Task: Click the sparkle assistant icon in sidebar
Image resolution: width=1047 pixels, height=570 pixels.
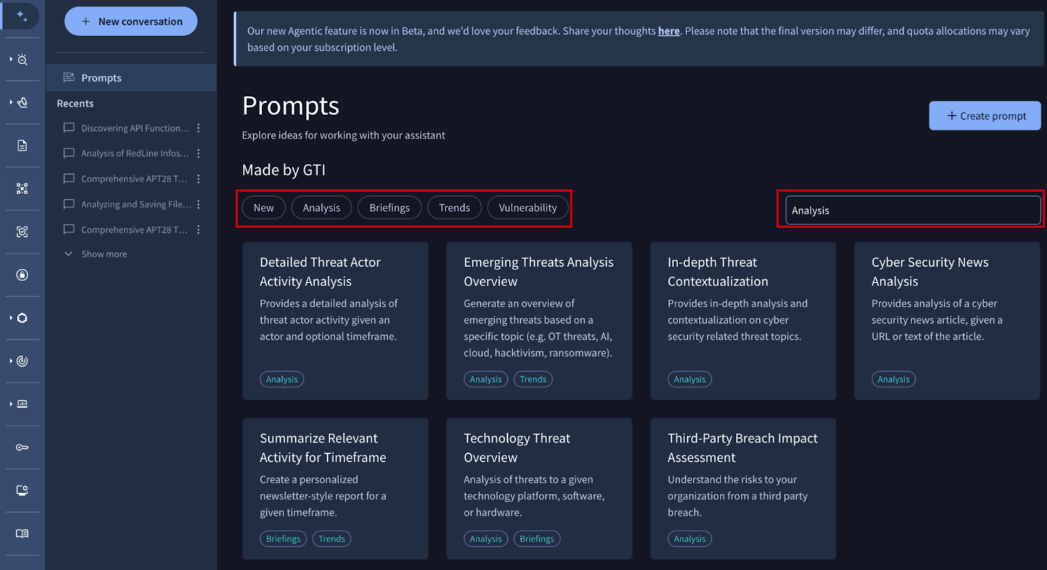Action: (21, 16)
